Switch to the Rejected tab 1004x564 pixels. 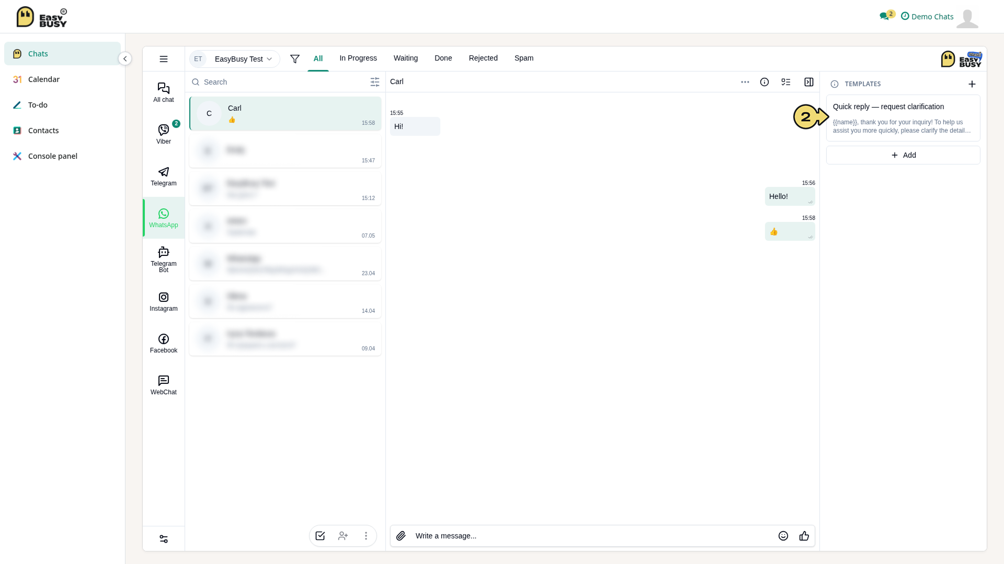483,58
